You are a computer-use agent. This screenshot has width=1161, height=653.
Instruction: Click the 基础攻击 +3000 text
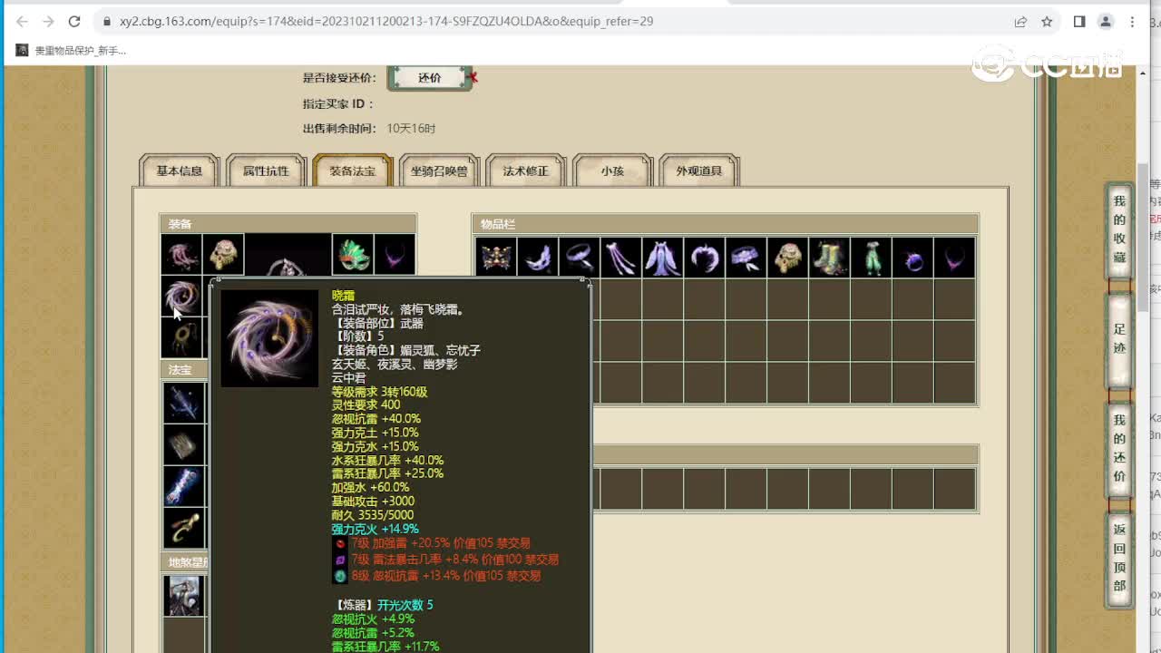pyautogui.click(x=373, y=502)
